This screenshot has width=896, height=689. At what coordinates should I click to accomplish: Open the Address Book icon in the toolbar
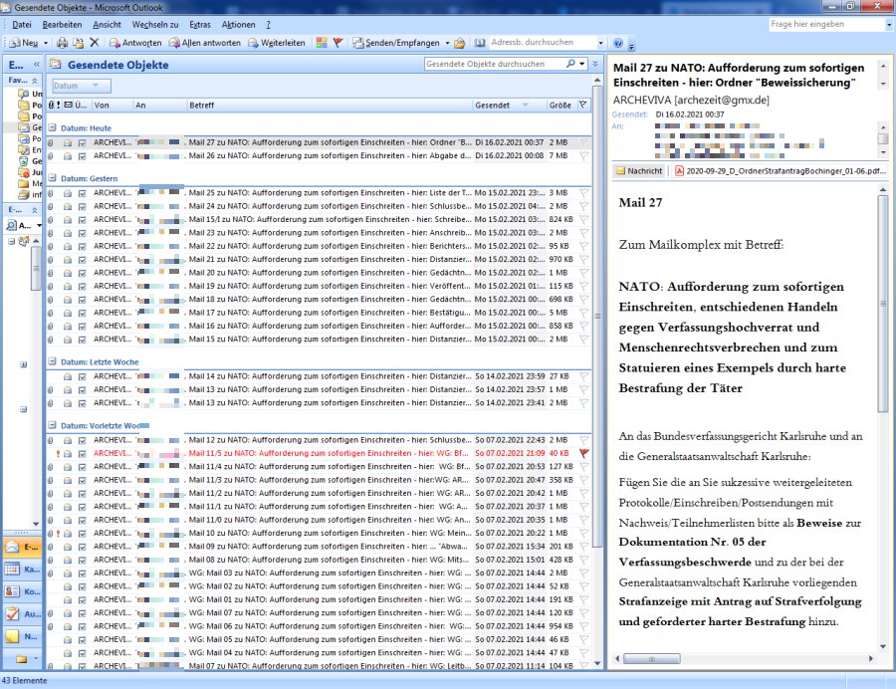(x=480, y=43)
